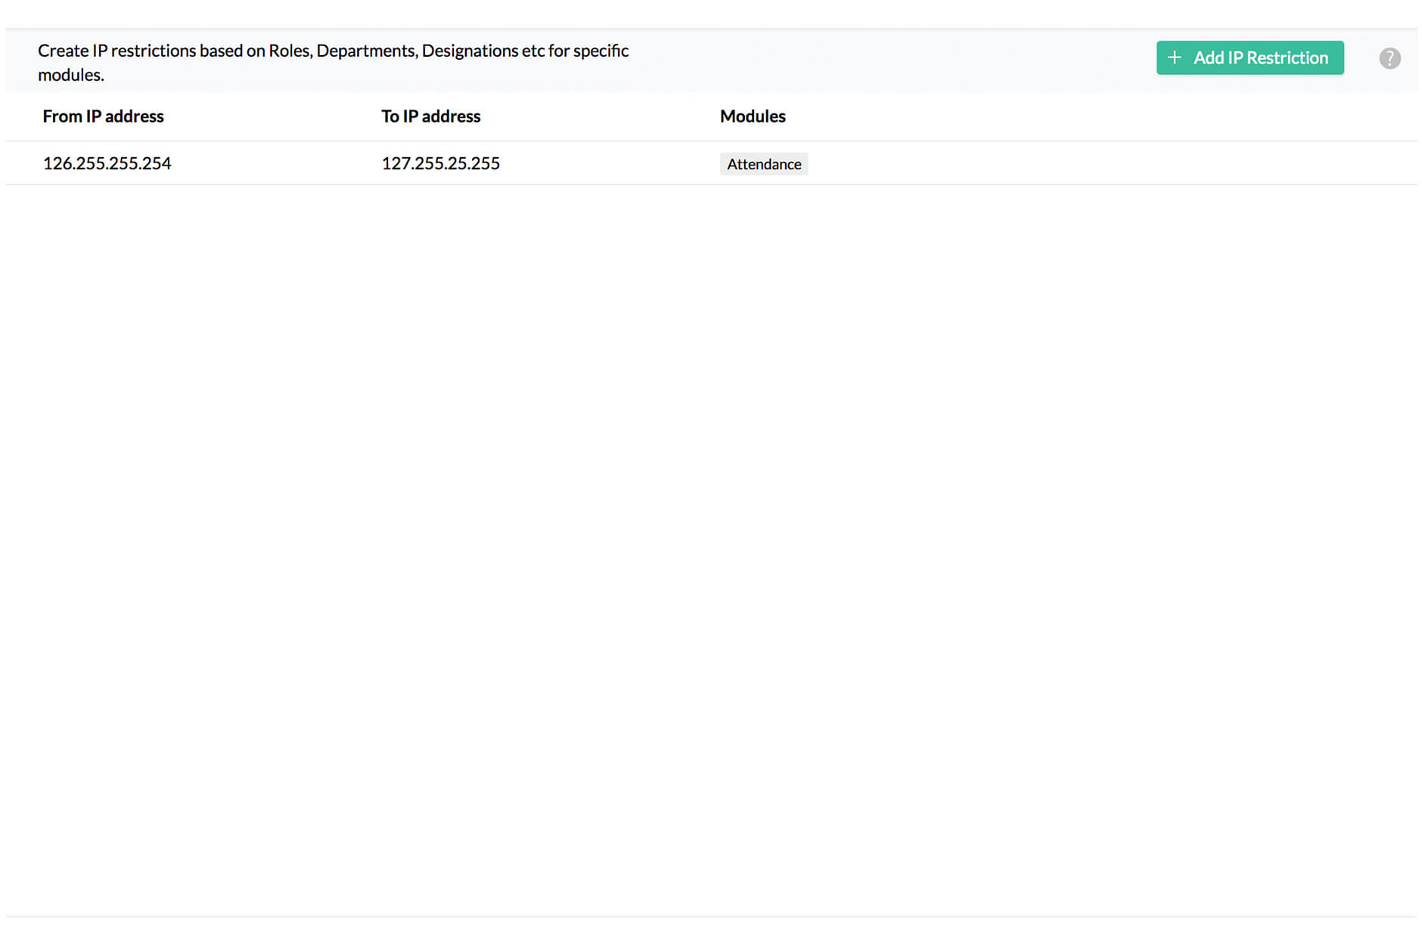
Task: Click the Add IP Restriction button
Action: click(x=1250, y=57)
